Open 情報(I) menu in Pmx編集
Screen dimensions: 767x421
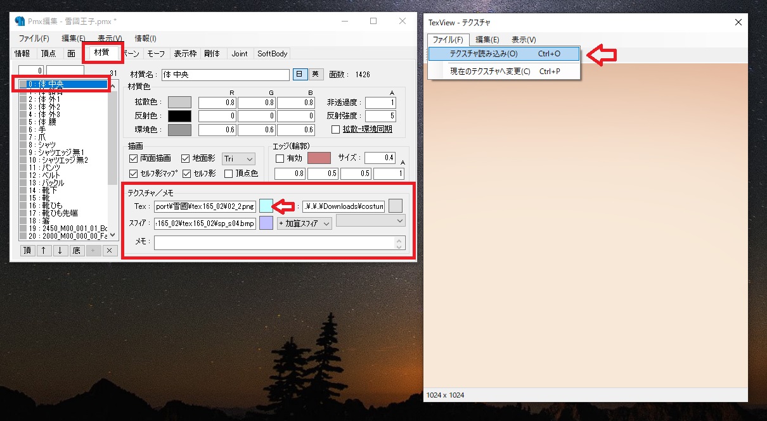tap(145, 39)
